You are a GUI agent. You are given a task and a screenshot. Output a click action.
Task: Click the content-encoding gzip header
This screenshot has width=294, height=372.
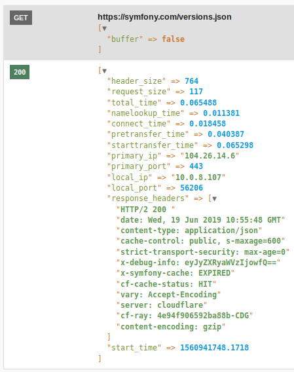[x=171, y=326]
